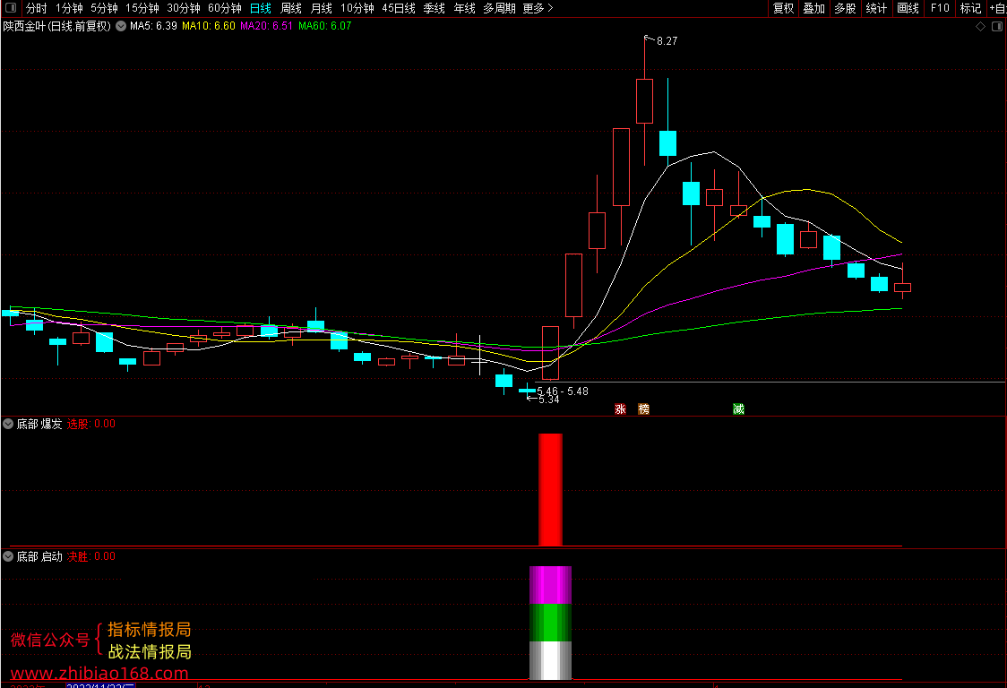Click the MA20: 6.51 label
This screenshot has width=1007, height=688.
pos(266,26)
